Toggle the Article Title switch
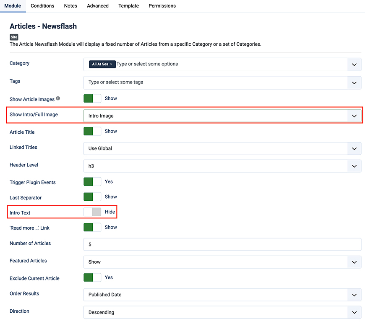 coord(92,131)
